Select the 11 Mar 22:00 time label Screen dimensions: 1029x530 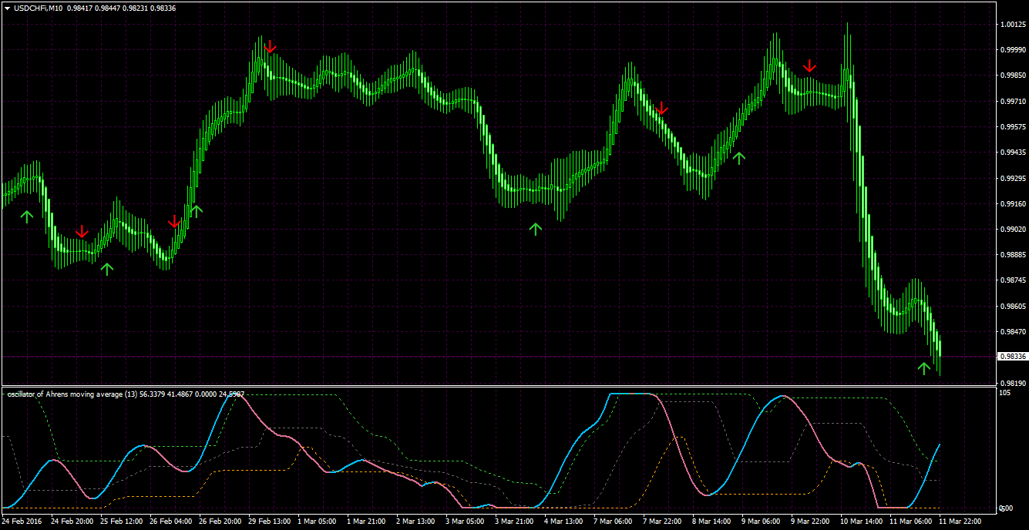click(x=961, y=522)
